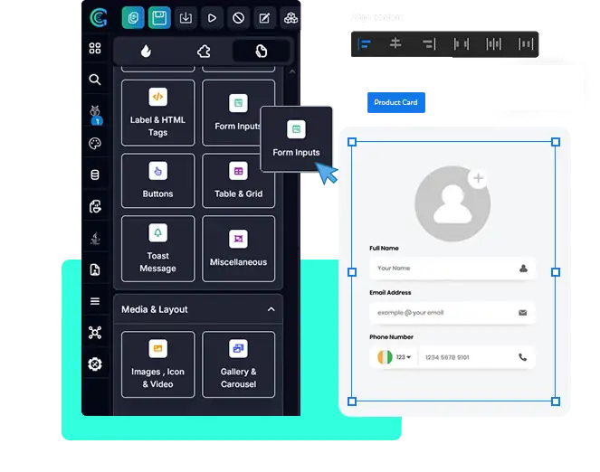Image resolution: width=600 pixels, height=472 pixels.
Task: Open the database sidebar icon
Action: 95,175
